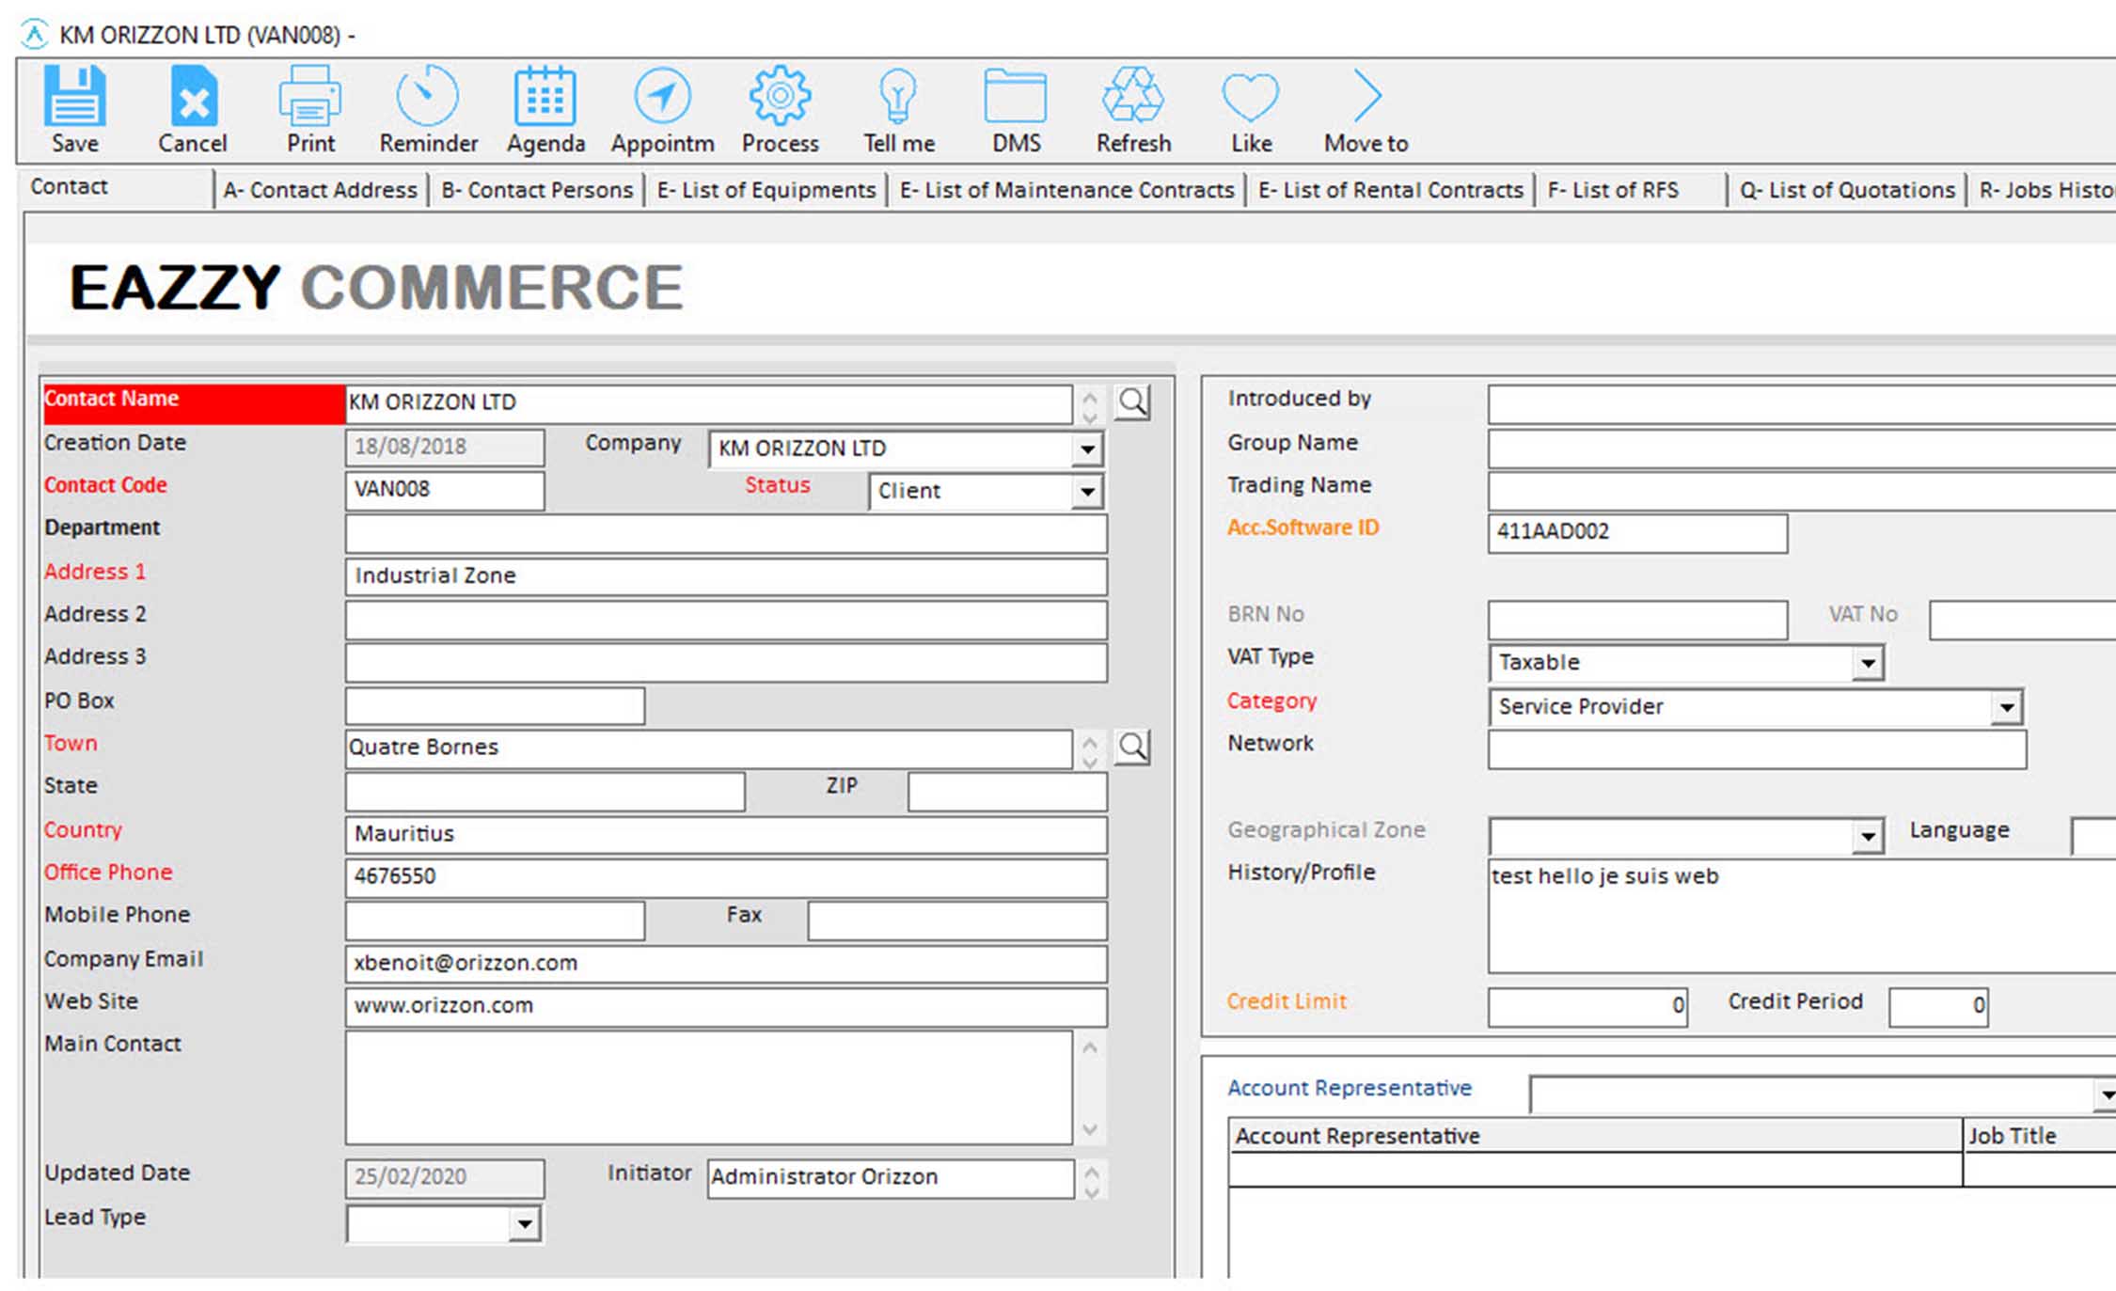The height and width of the screenshot is (1291, 2116).
Task: Click the Mobile Phone input field
Action: (495, 921)
